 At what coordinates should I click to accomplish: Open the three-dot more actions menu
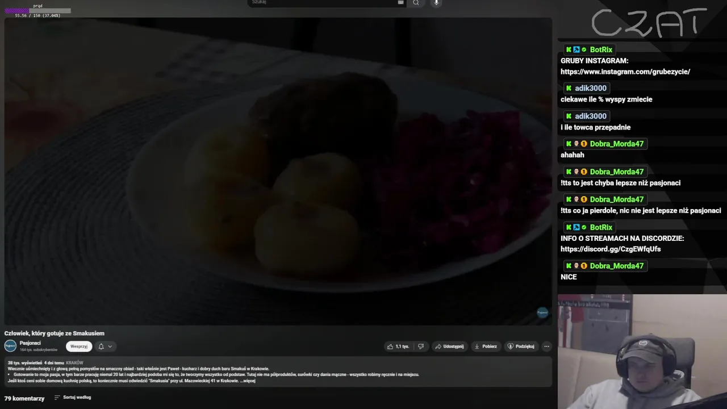(546, 347)
